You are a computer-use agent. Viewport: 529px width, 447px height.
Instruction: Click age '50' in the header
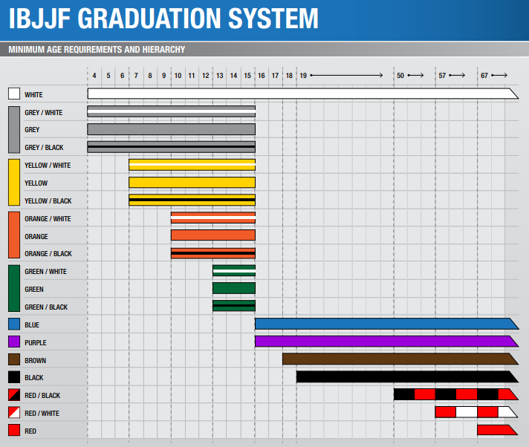click(400, 76)
